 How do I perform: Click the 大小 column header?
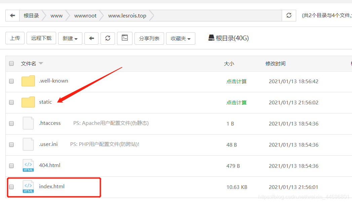pos(229,64)
